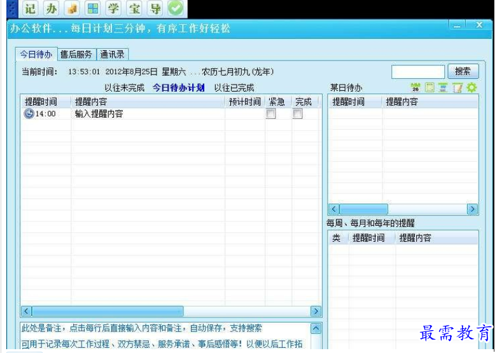
Task: Focus the search input field
Action: click(418, 72)
